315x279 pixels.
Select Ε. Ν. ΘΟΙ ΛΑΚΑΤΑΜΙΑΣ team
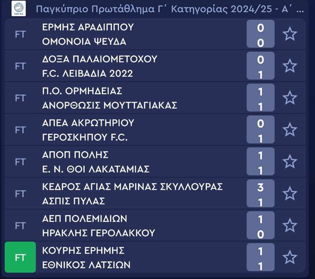(x=96, y=169)
